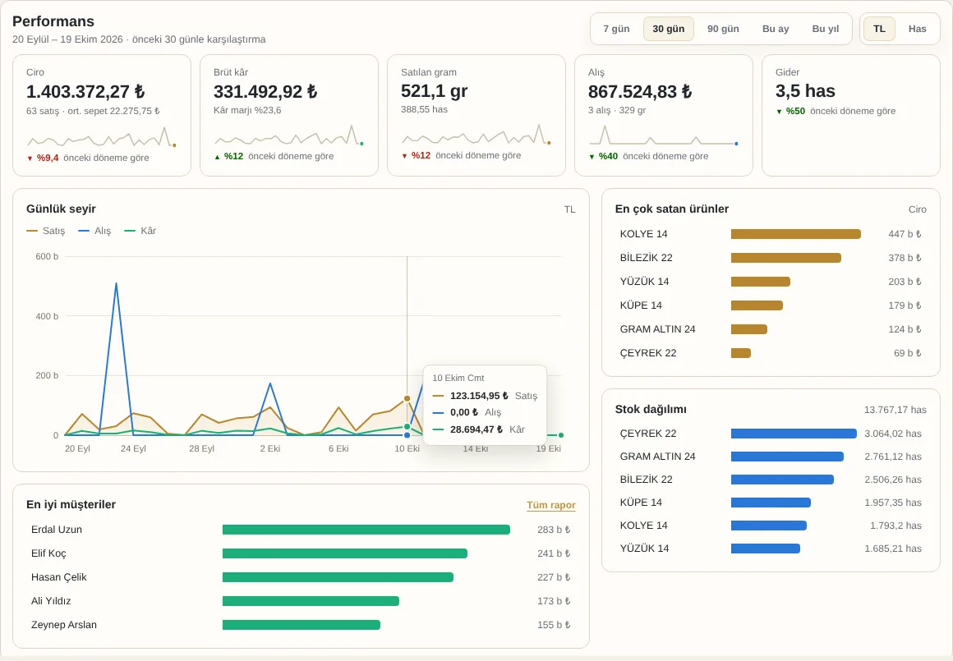This screenshot has width=953, height=661.
Task: Click the BİLEZİK 22 stock bar
Action: coord(782,480)
